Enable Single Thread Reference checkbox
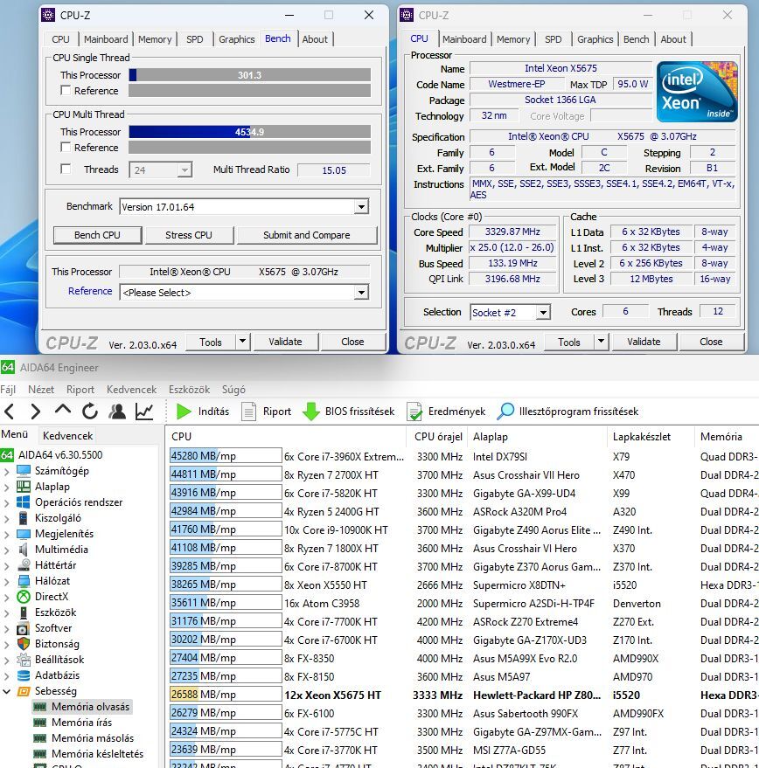The width and height of the screenshot is (759, 768). point(65,90)
